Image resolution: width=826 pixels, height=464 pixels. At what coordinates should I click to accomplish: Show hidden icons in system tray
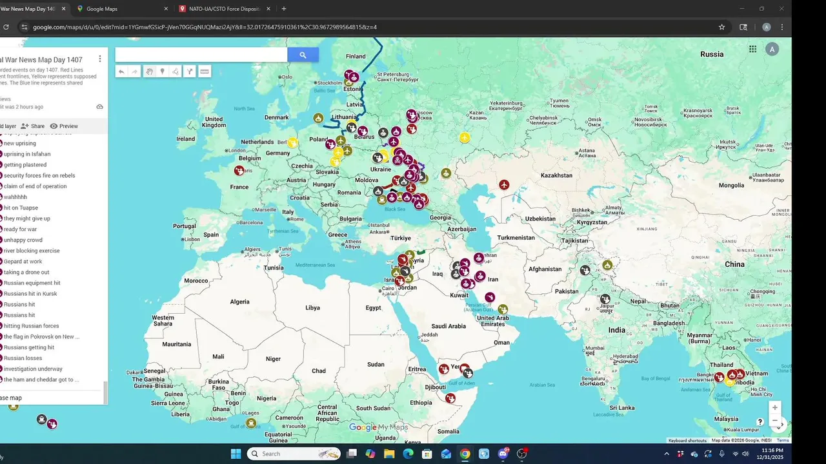pos(667,454)
